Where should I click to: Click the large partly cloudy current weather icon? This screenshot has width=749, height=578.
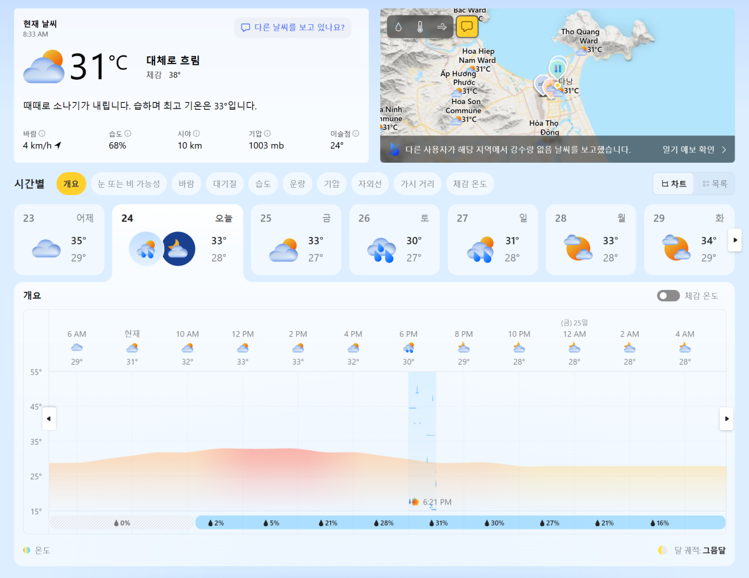click(44, 66)
